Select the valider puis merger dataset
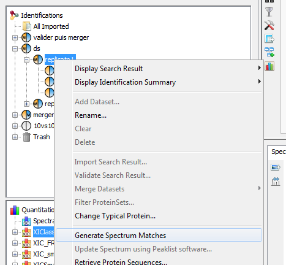Image resolution: width=286 pixels, height=265 pixels. [x=61, y=37]
